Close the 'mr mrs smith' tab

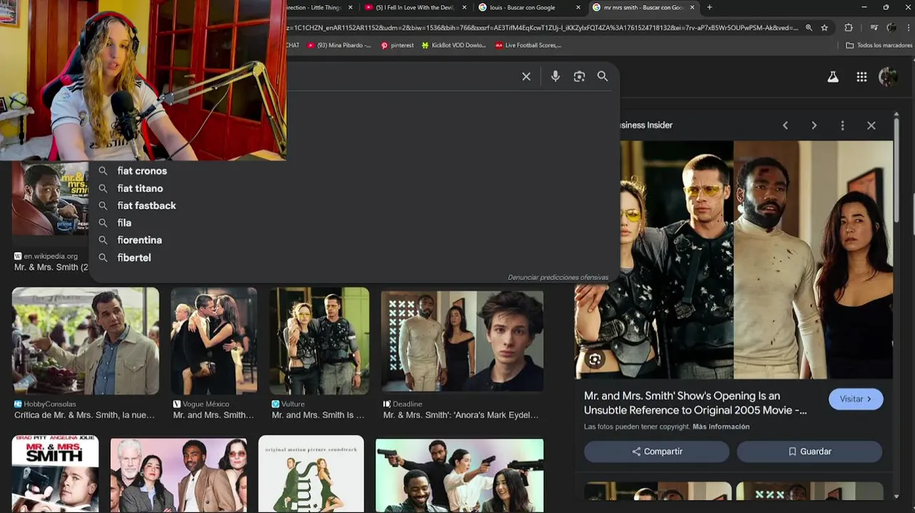(x=692, y=7)
